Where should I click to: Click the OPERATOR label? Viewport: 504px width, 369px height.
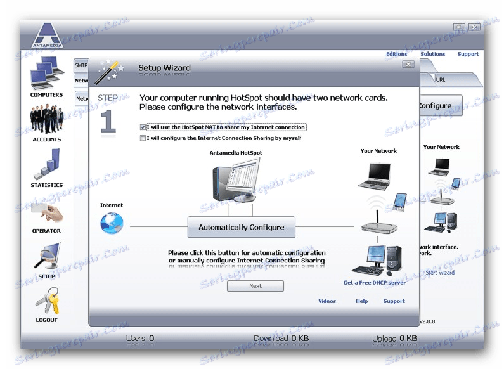pos(46,231)
